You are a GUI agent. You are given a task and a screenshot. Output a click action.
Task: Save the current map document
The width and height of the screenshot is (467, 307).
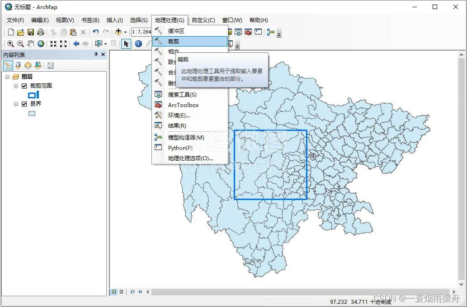pos(30,32)
